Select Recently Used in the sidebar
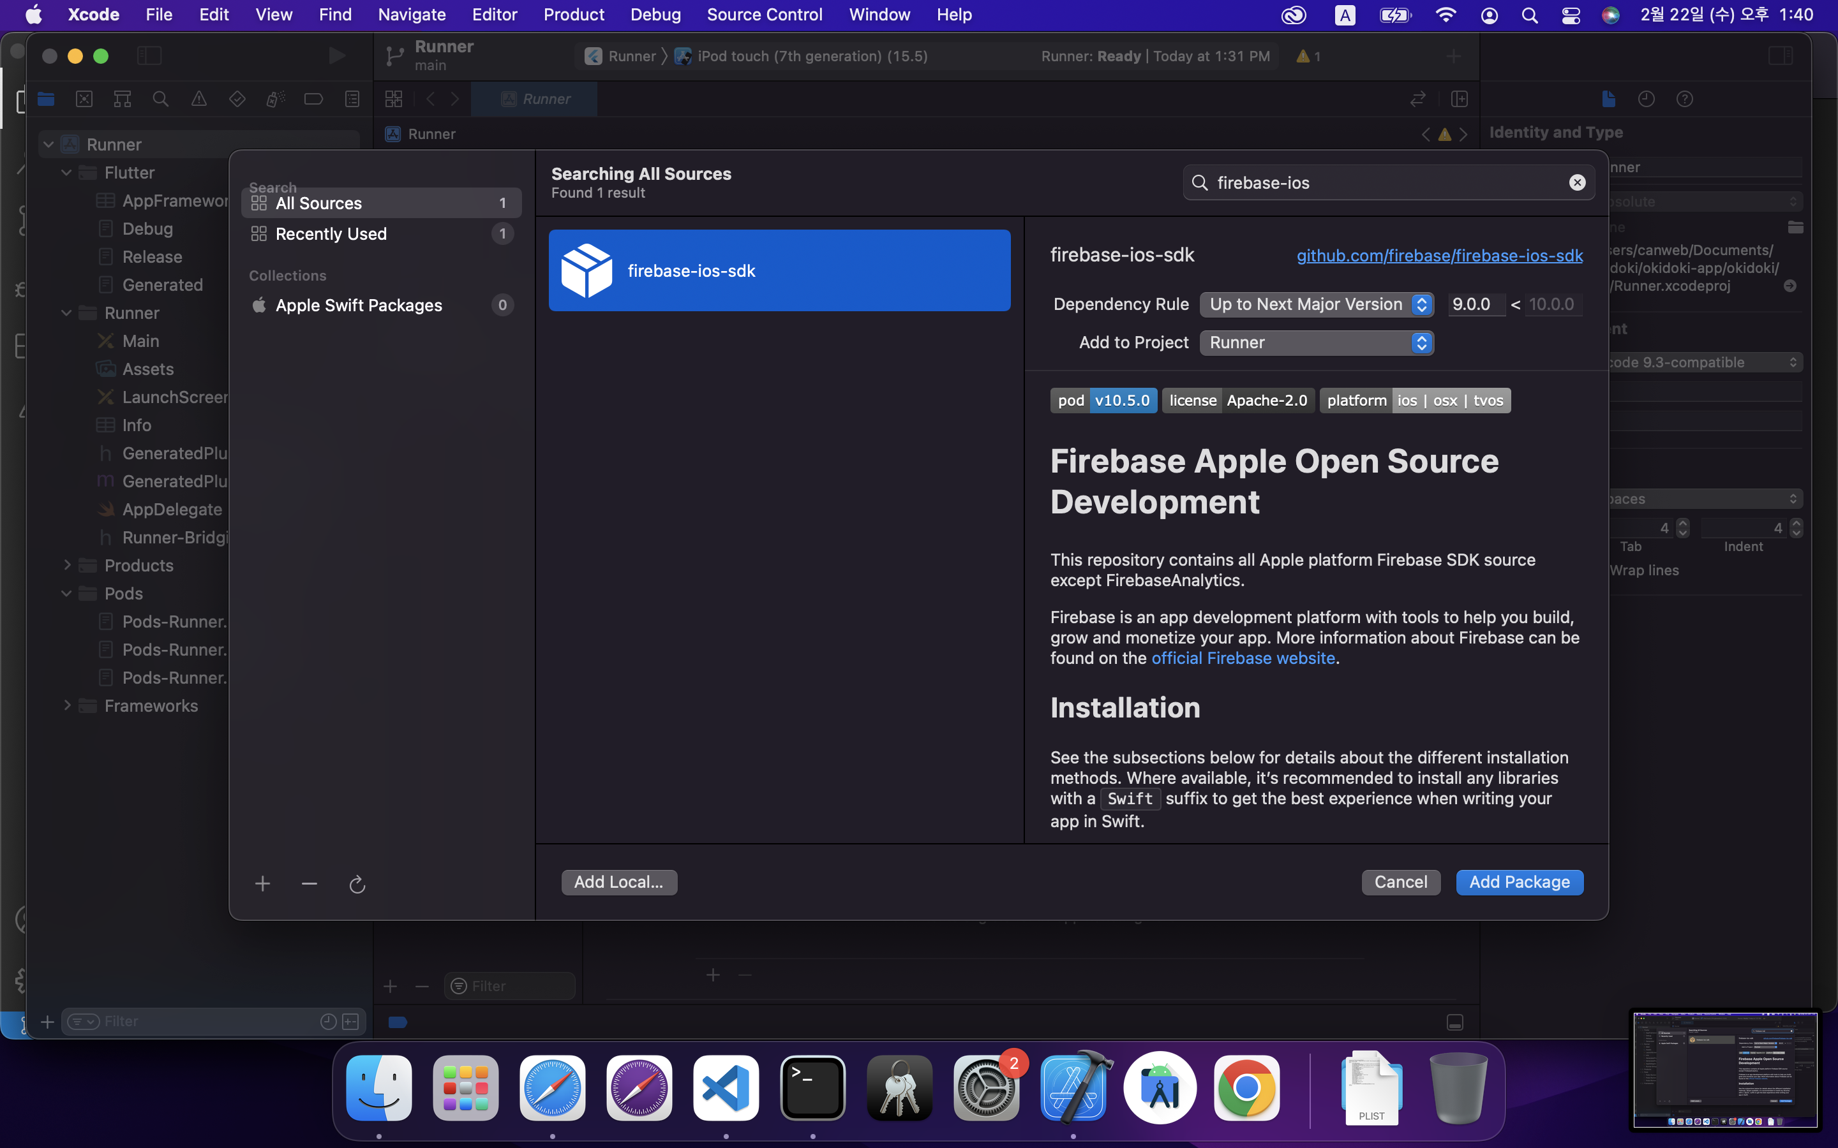The height and width of the screenshot is (1148, 1838). pos(331,234)
